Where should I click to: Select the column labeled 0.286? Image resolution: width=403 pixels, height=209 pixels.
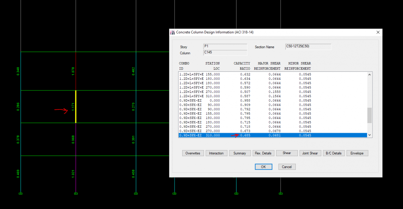point(21,107)
